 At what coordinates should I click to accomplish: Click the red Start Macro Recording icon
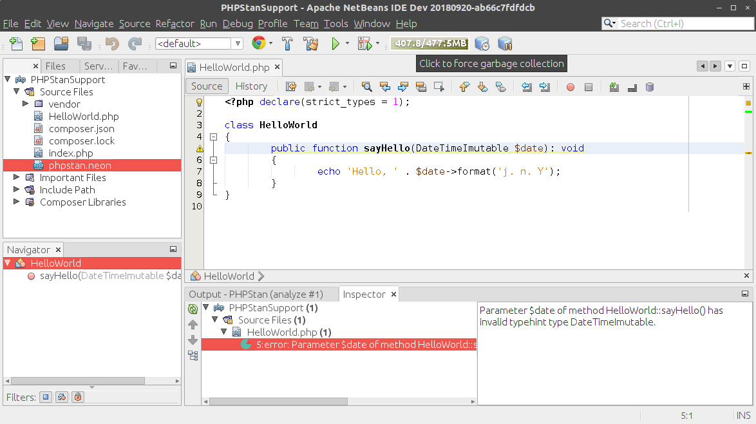[x=570, y=86]
